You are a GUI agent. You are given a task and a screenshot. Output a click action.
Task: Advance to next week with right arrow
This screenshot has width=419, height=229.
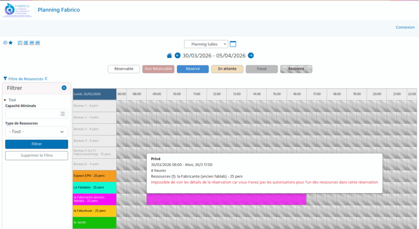coord(251,56)
